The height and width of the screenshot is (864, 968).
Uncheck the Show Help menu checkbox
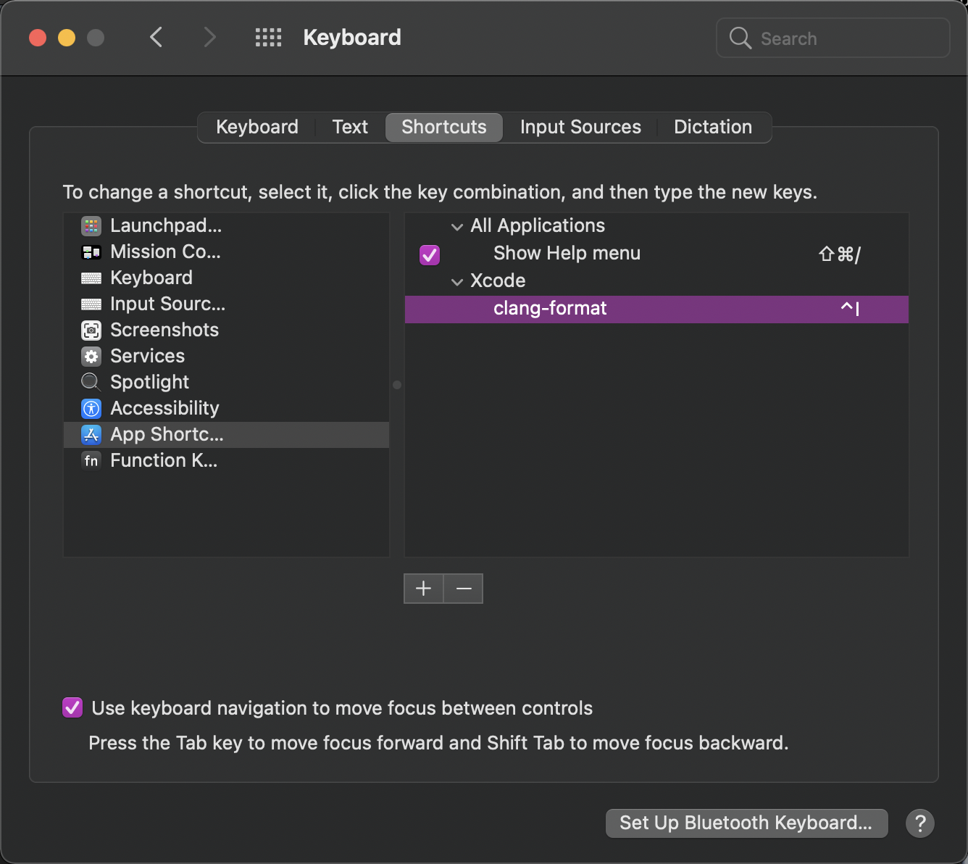(430, 254)
